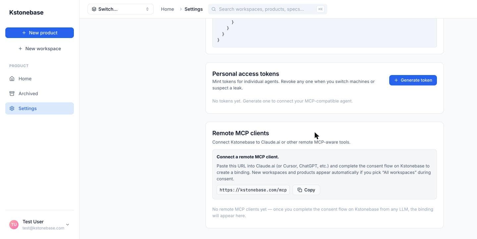477x239 pixels.
Task: Click the Remote MCP clients heading
Action: 240,133
